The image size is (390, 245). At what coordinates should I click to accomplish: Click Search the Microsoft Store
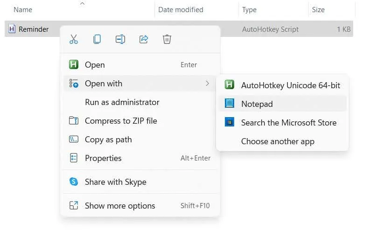pos(288,123)
